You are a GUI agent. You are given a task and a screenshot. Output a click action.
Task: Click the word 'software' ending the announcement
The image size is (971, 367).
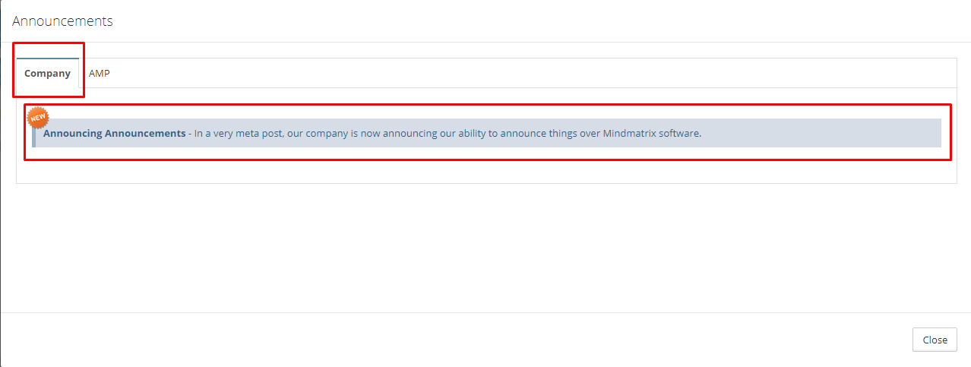click(680, 133)
